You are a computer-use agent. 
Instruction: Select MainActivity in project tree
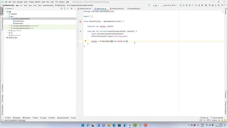[x=19, y=23]
